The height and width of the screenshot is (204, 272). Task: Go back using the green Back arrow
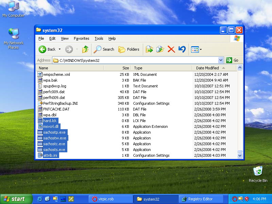click(x=47, y=49)
